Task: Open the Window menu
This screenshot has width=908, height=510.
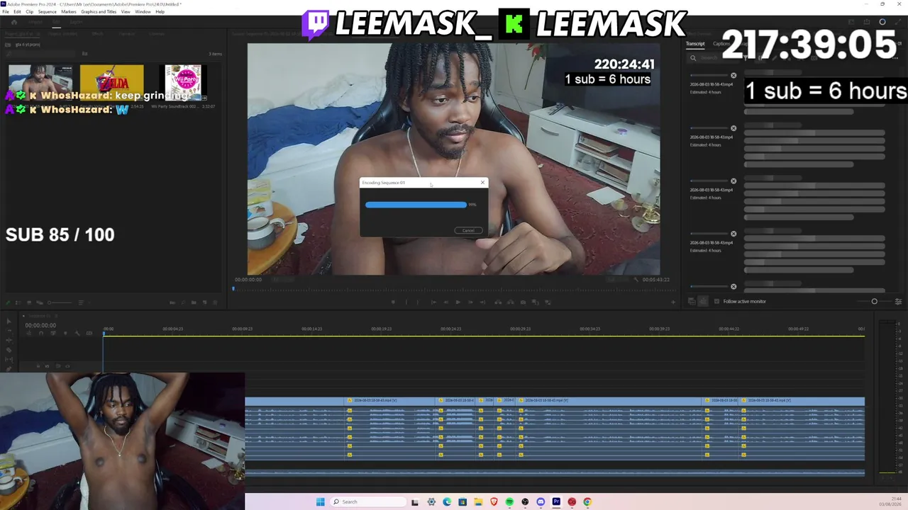Action: [x=143, y=12]
